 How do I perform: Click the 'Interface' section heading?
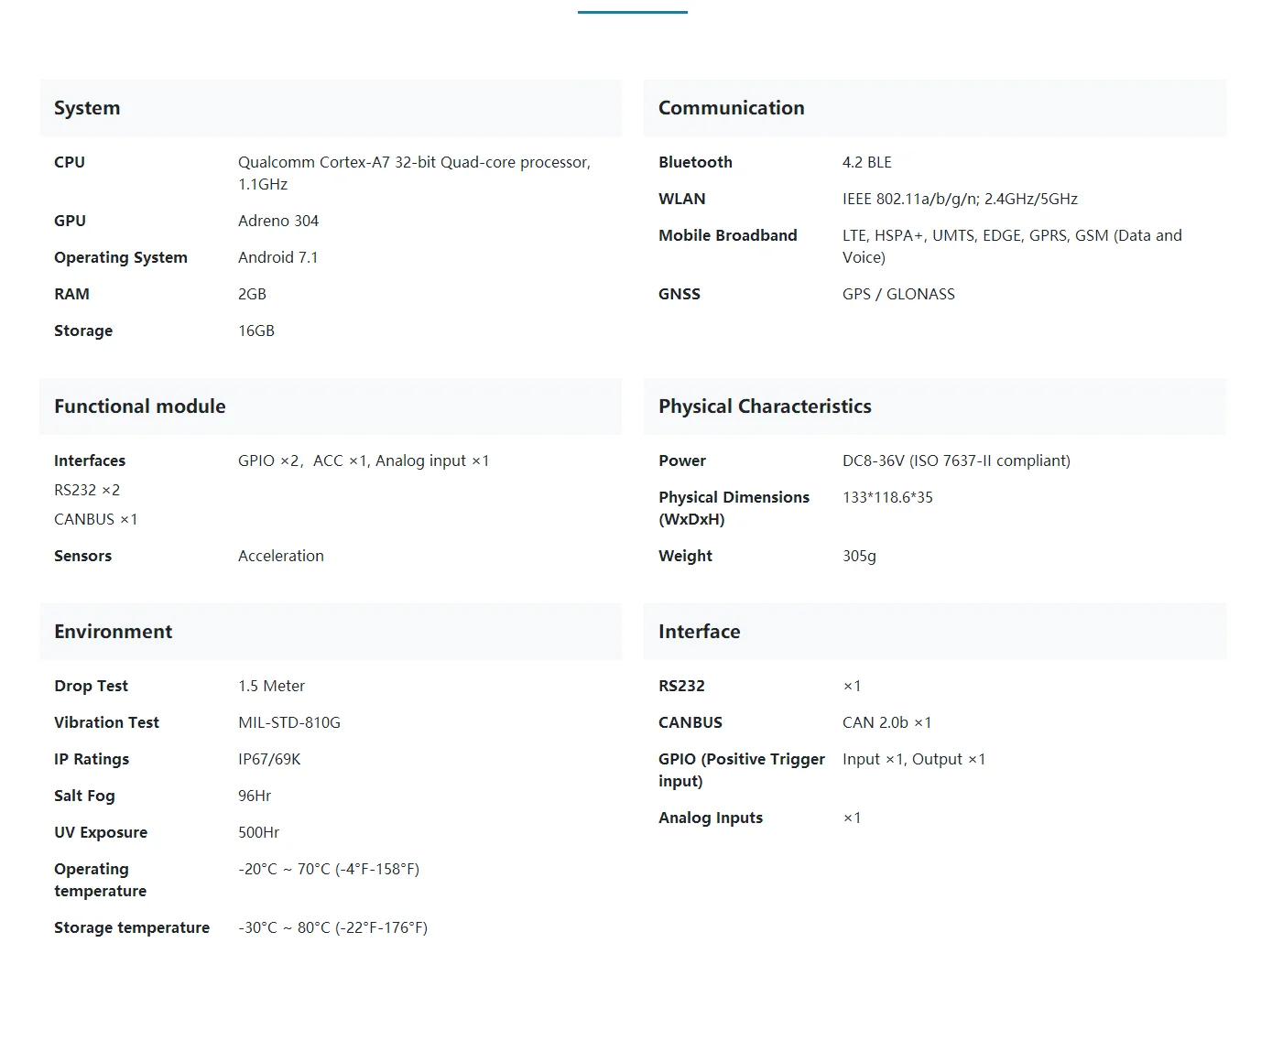pyautogui.click(x=700, y=632)
